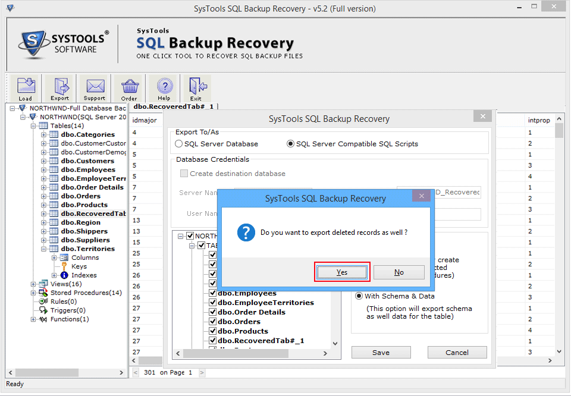
Task: Collapse the Tables(14) tree node
Action: pos(33,126)
